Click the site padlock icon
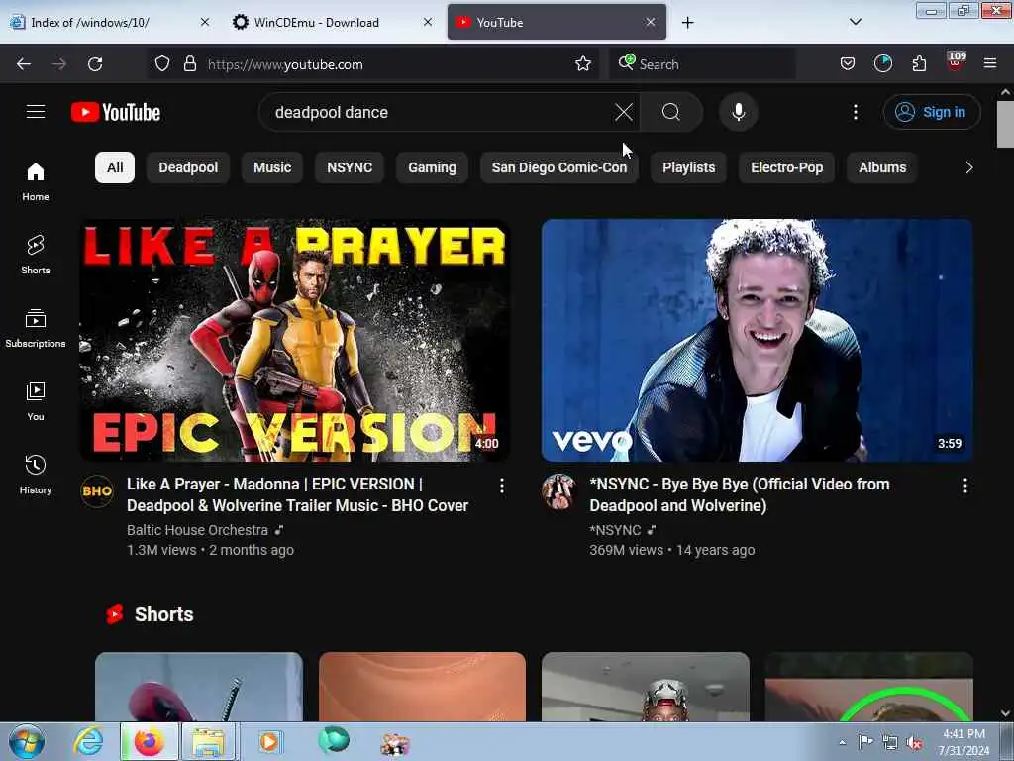 (189, 64)
